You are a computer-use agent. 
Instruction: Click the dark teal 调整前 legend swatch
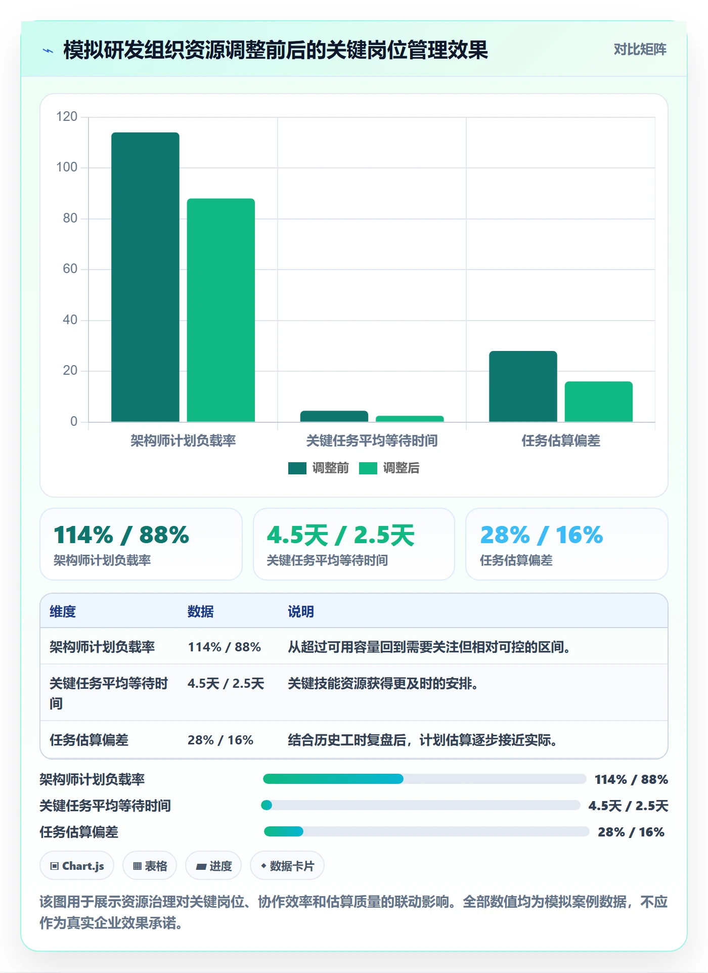click(297, 468)
